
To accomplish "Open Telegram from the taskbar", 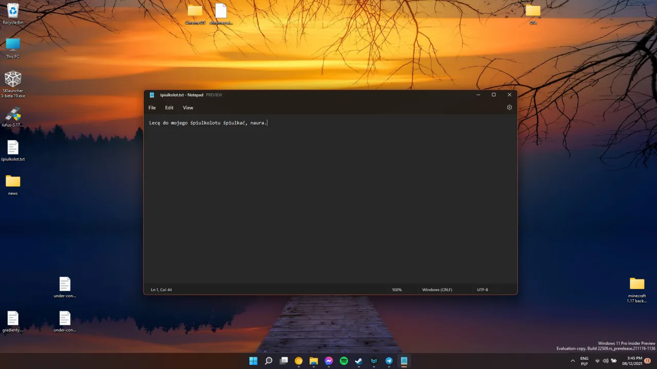I will [389, 361].
